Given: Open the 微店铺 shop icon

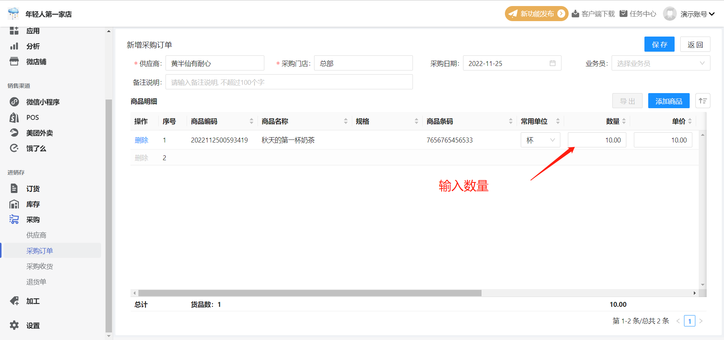Looking at the screenshot, I should coord(14,61).
